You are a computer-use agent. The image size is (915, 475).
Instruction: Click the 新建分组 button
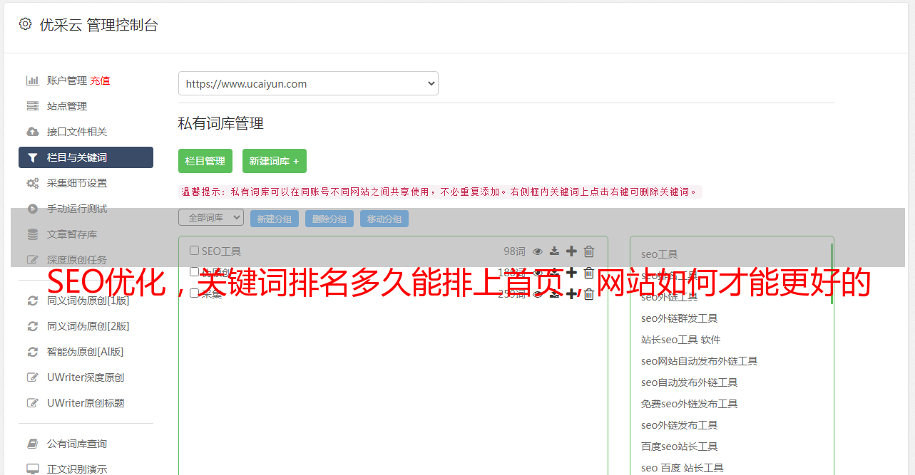pyautogui.click(x=275, y=219)
